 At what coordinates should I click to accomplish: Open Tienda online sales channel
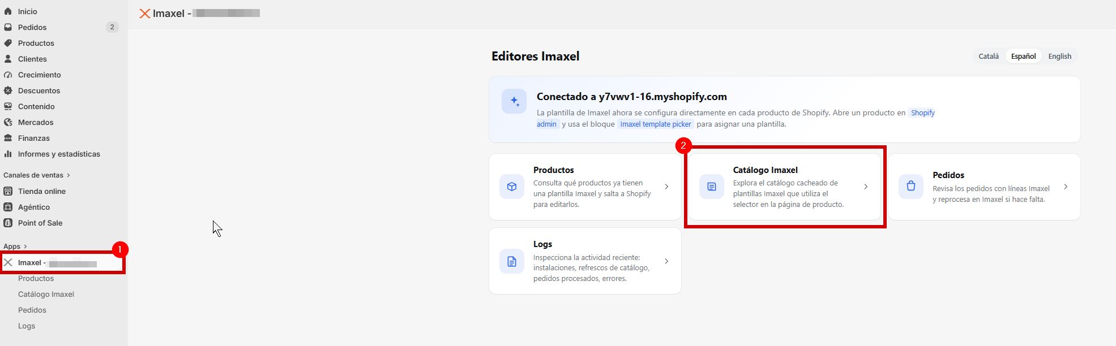pos(42,191)
